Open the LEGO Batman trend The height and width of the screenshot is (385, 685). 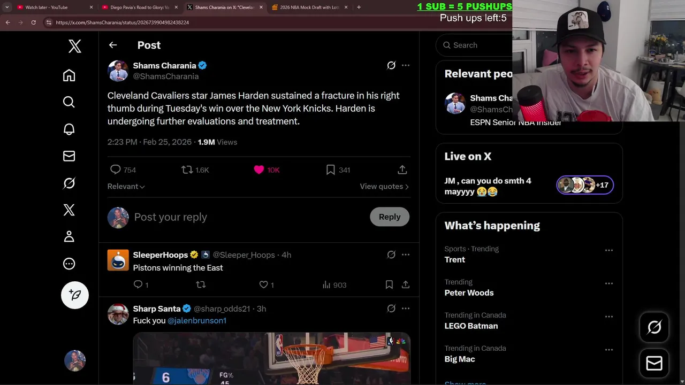coord(471,326)
